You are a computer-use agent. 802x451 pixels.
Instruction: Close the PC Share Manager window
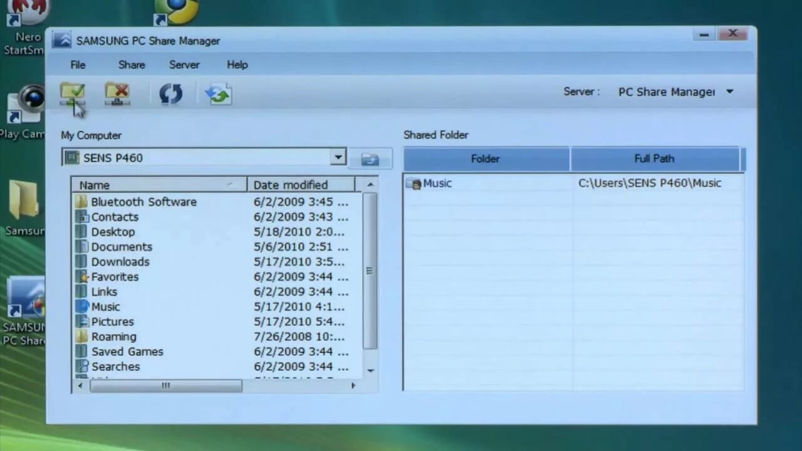(x=733, y=34)
